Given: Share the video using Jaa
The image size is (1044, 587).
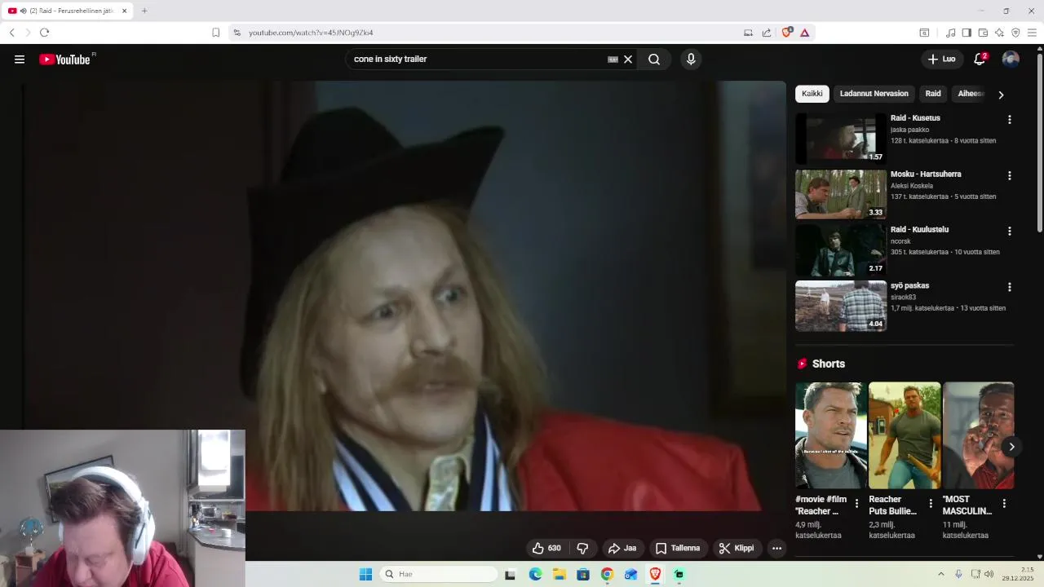Looking at the screenshot, I should pyautogui.click(x=622, y=548).
